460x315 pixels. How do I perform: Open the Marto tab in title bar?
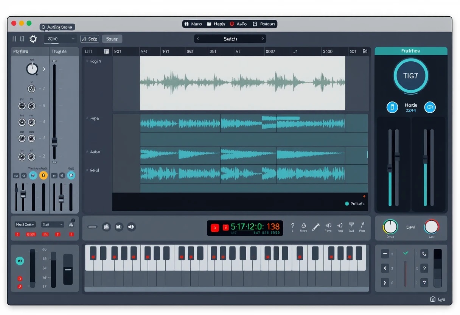[x=193, y=24]
